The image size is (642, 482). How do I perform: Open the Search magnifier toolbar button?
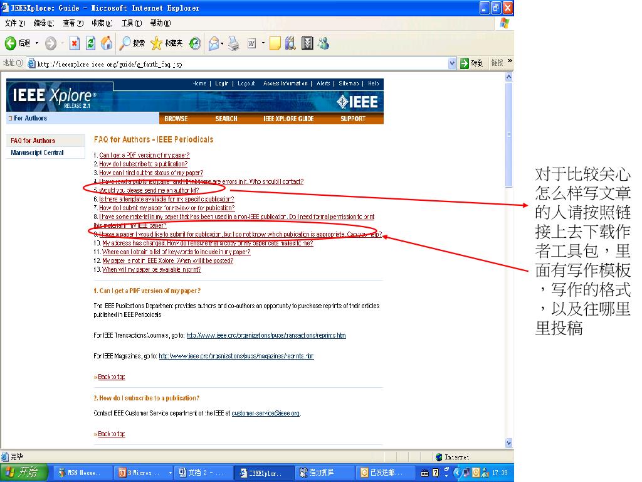(132, 43)
